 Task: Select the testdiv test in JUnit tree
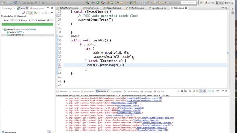coord(15,35)
